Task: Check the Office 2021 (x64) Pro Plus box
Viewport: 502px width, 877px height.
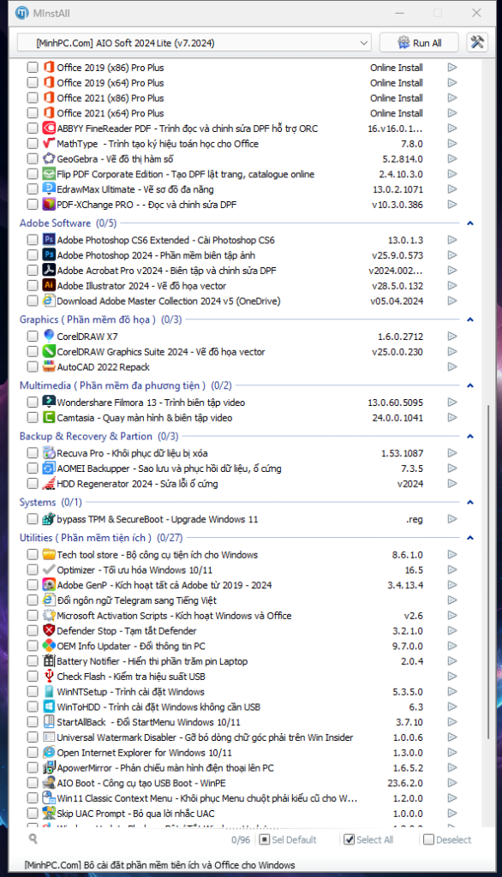Action: tap(33, 113)
